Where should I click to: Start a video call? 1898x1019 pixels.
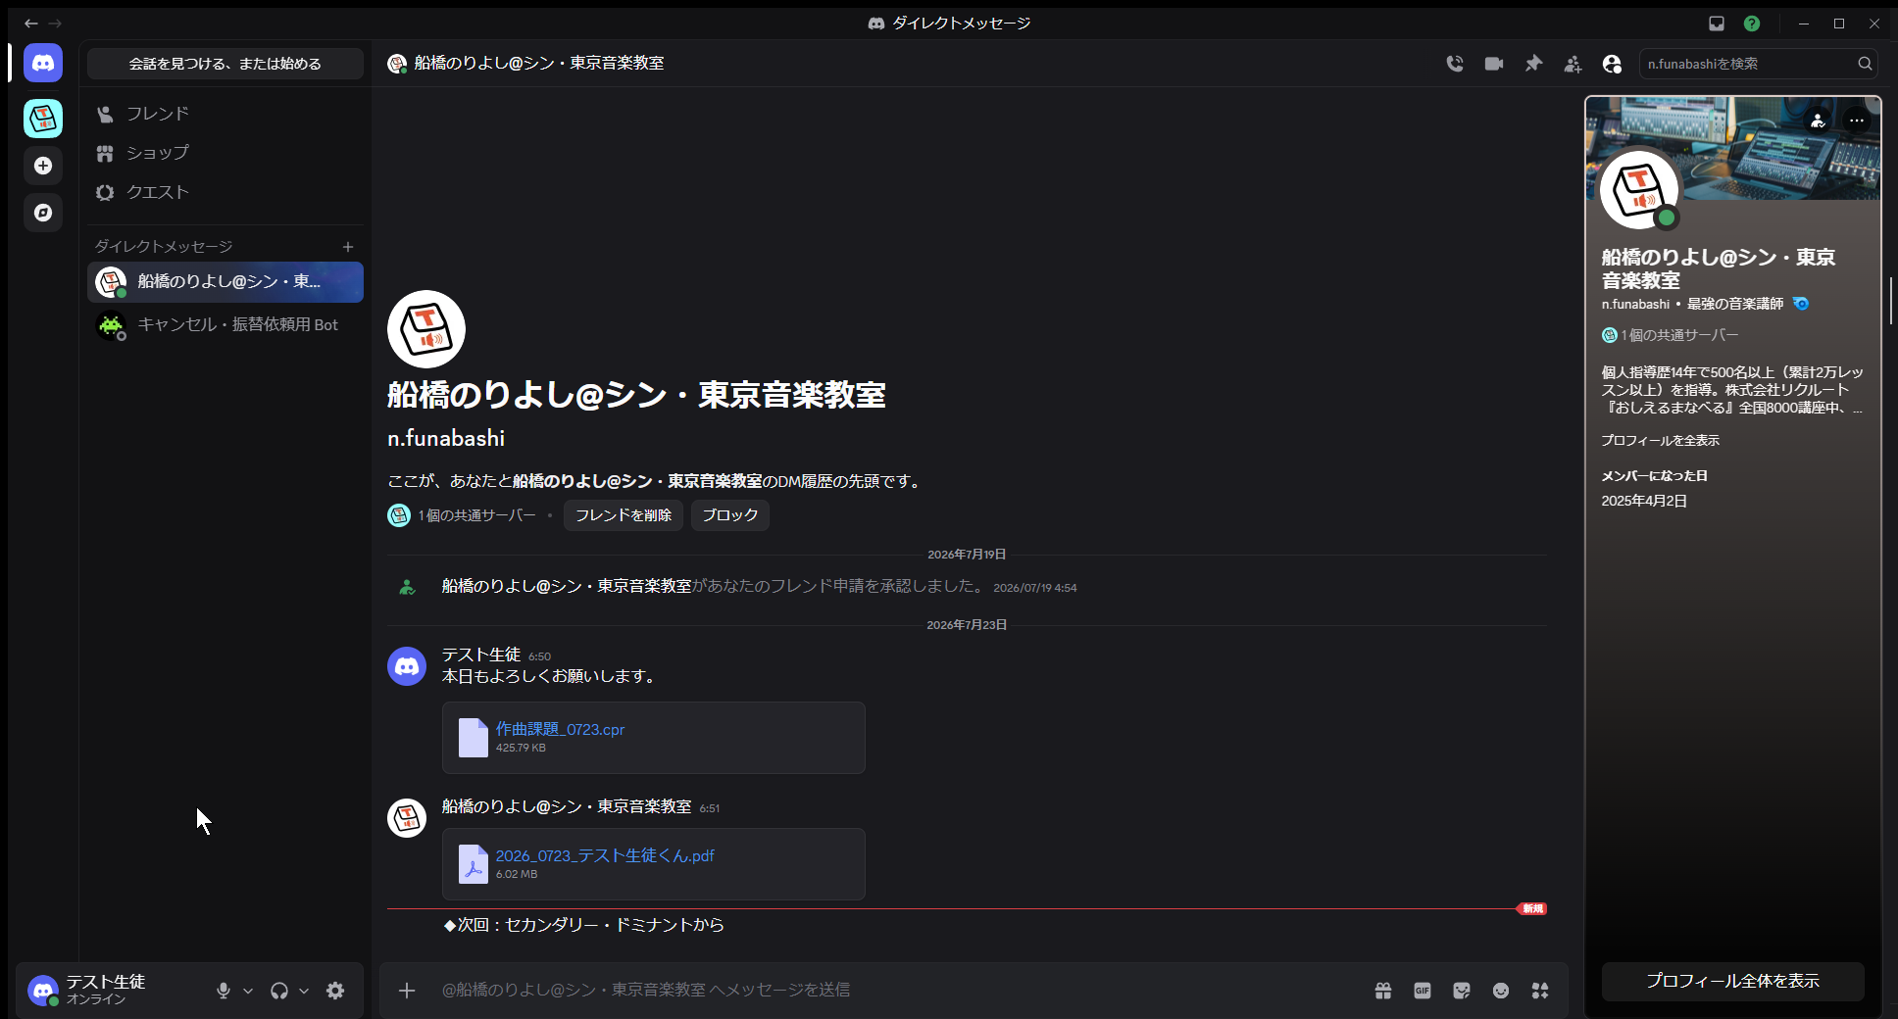(x=1494, y=64)
